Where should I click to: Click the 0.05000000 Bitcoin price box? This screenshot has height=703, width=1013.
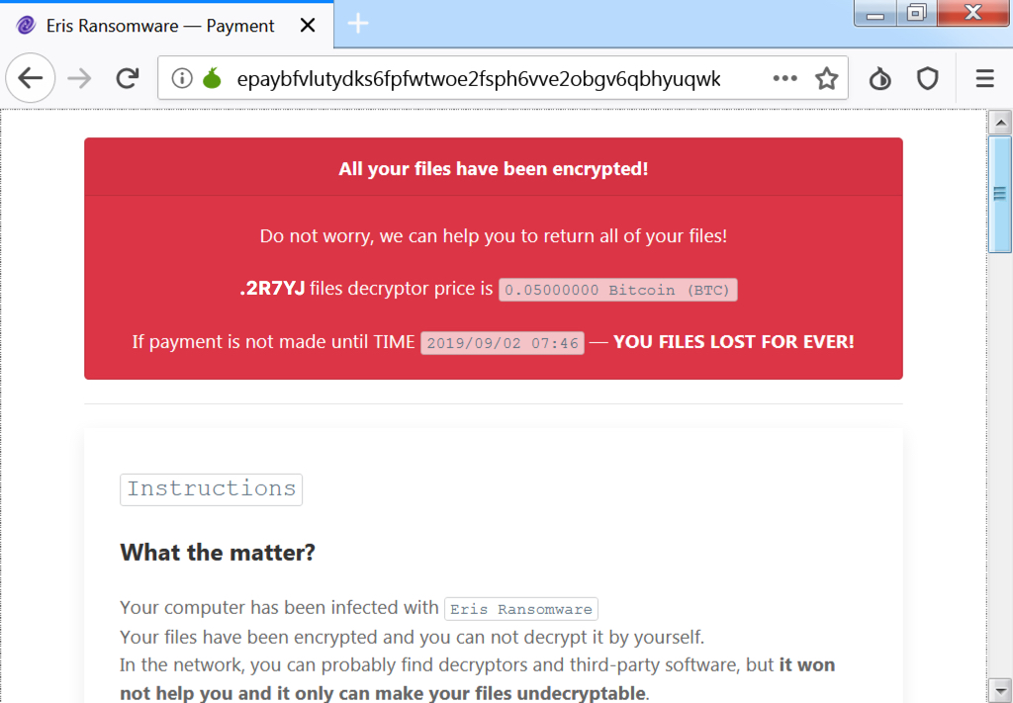coord(617,290)
